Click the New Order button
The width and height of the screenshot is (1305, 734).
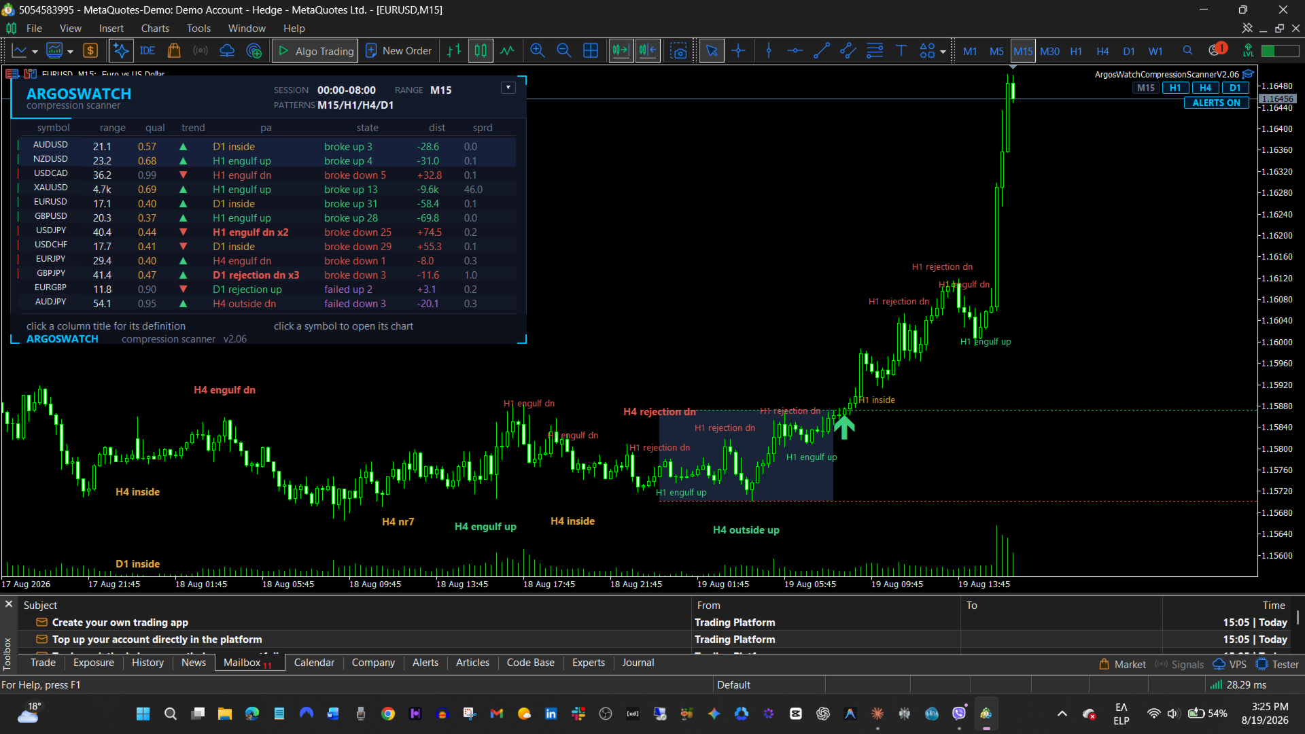pyautogui.click(x=399, y=51)
